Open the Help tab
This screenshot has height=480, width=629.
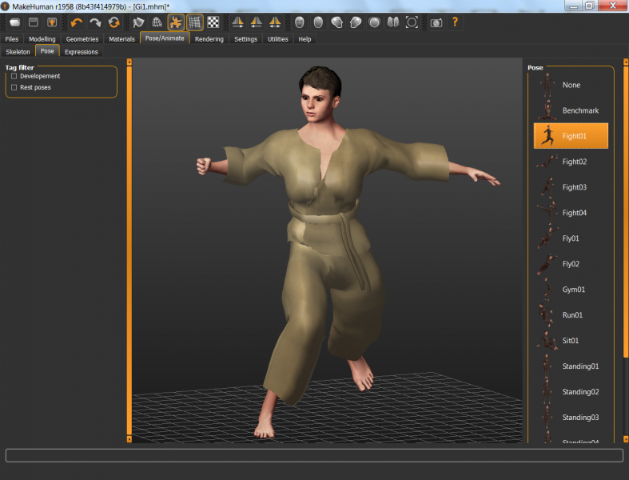(305, 39)
